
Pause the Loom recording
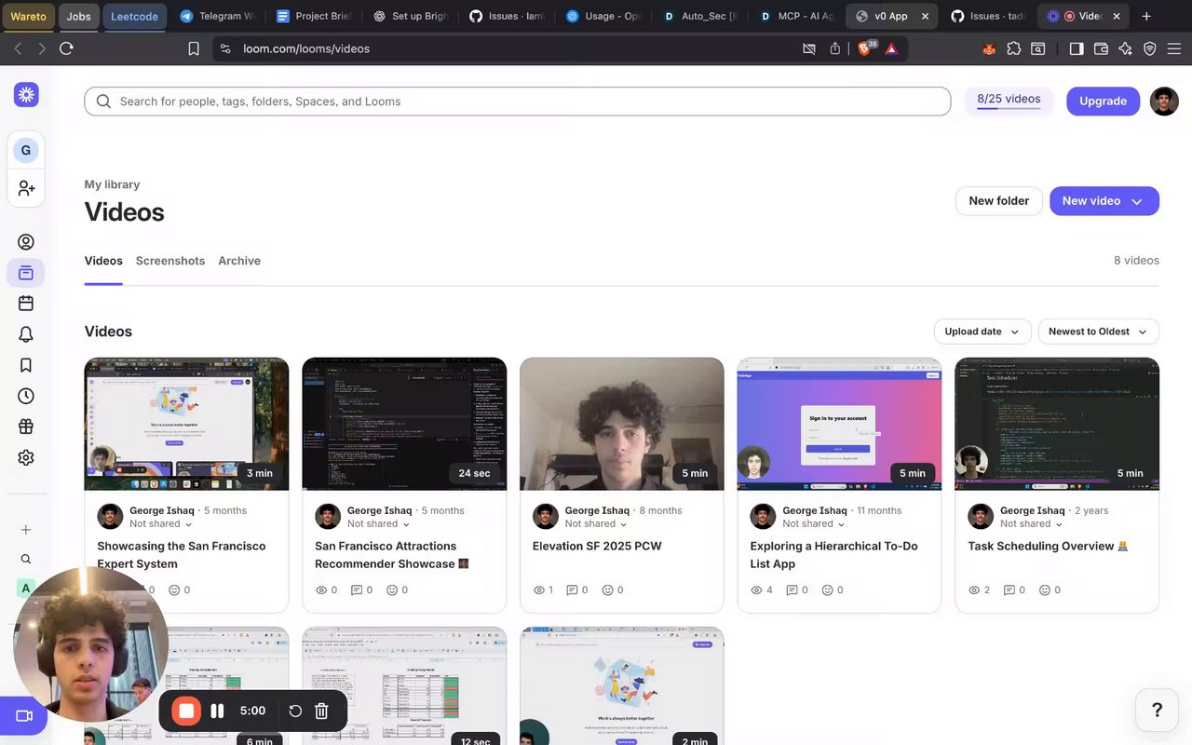(x=217, y=711)
